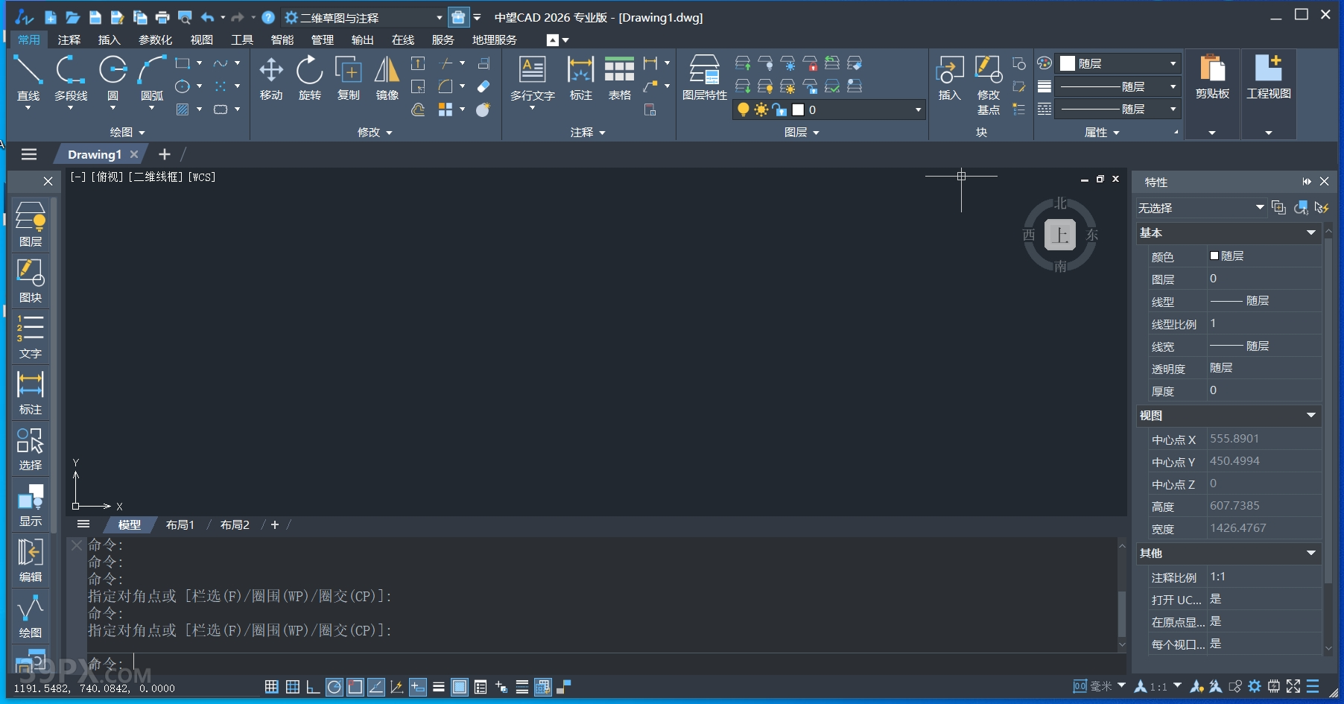This screenshot has height=704, width=1344.
Task: Toggle snap mode in status bar
Action: (272, 687)
